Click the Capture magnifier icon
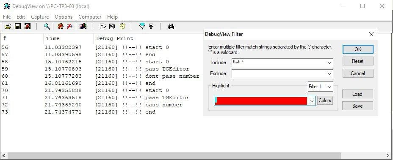The height and width of the screenshot is (160, 393). point(47,26)
